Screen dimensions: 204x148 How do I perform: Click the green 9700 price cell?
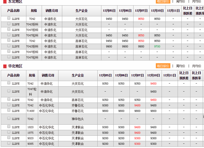pos(157,46)
